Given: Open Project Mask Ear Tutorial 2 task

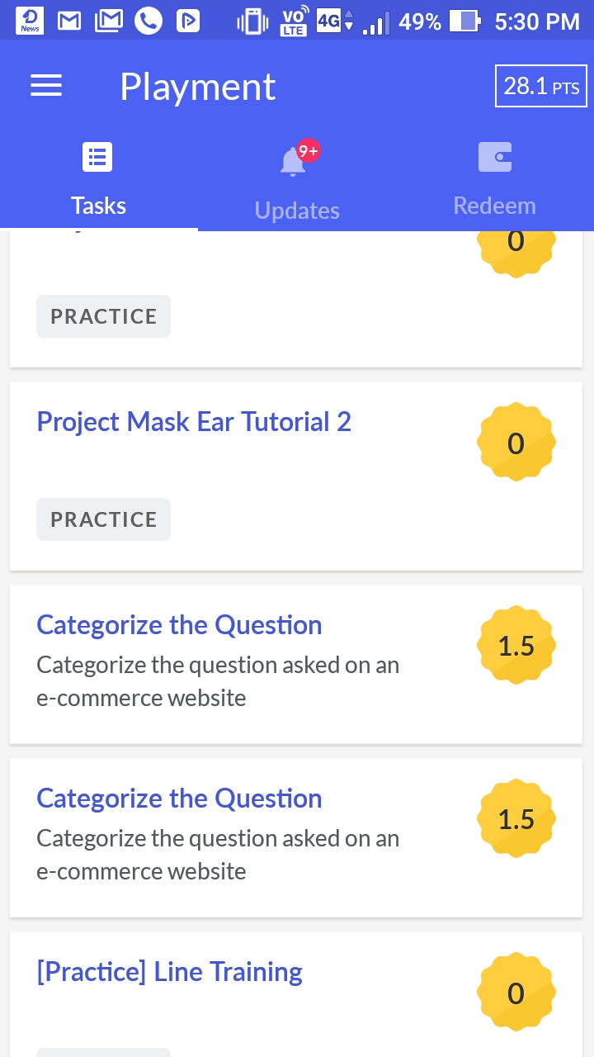Looking at the screenshot, I should pos(194,422).
